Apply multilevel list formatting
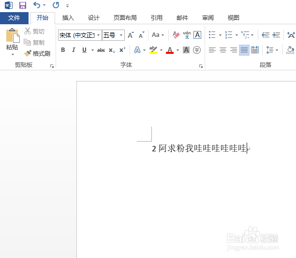 pos(245,35)
